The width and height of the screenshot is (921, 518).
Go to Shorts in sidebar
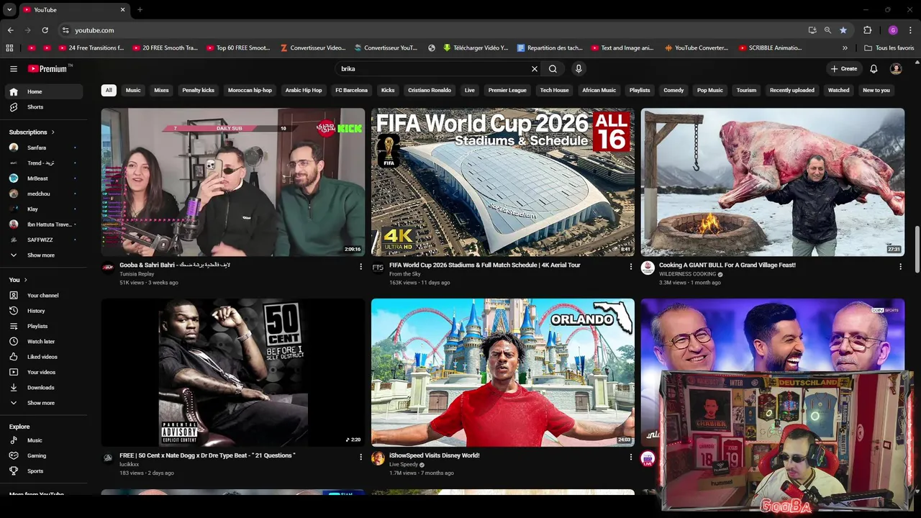(x=45, y=107)
